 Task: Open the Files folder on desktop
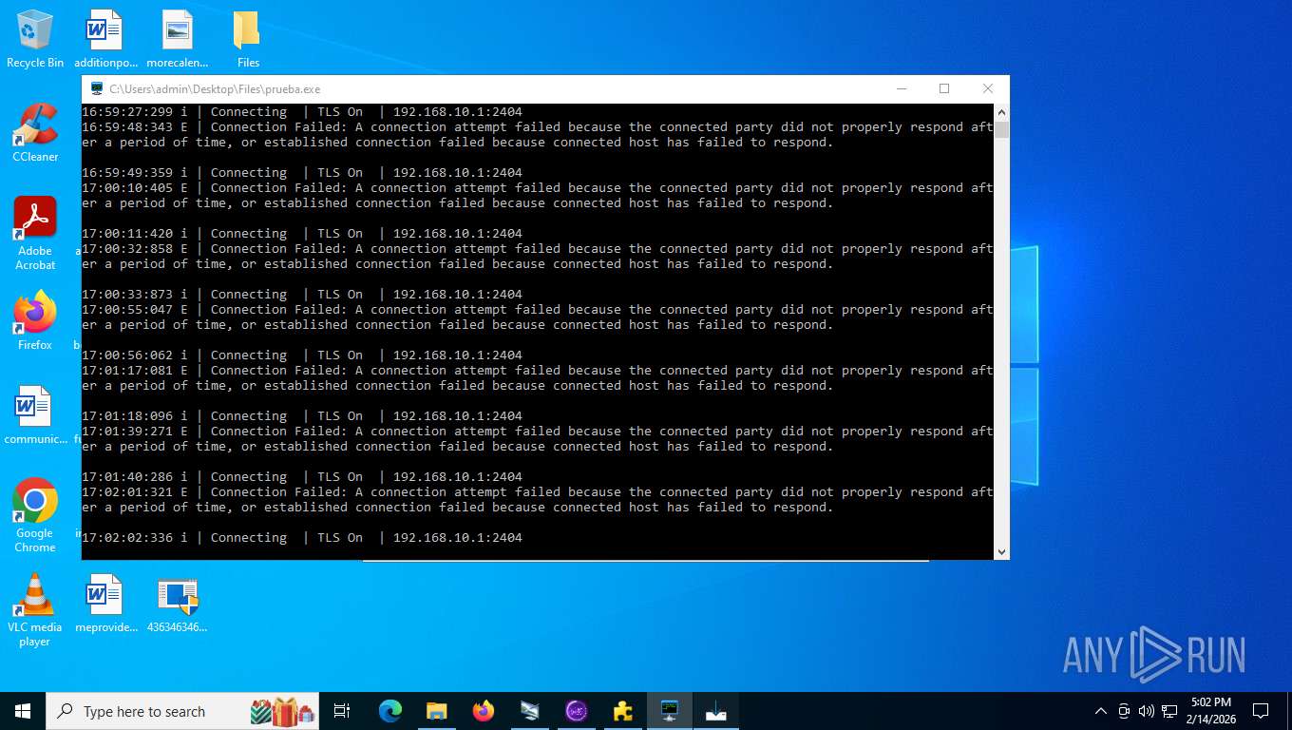248,39
